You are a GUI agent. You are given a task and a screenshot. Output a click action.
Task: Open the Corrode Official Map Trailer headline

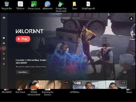[x=32, y=61]
